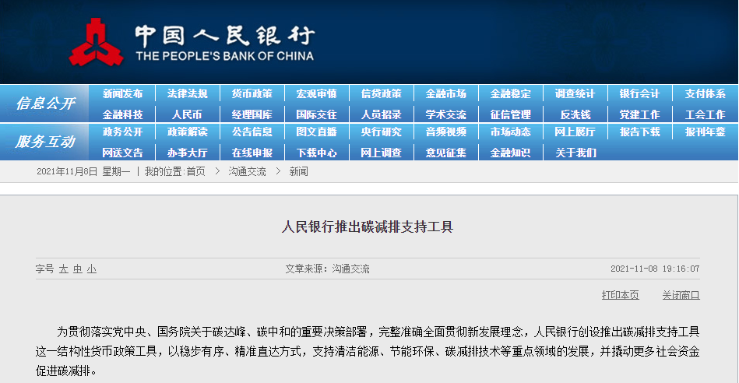Image resolution: width=739 pixels, height=383 pixels.
Task: Open 新闻发布 menu item
Action: coord(122,93)
